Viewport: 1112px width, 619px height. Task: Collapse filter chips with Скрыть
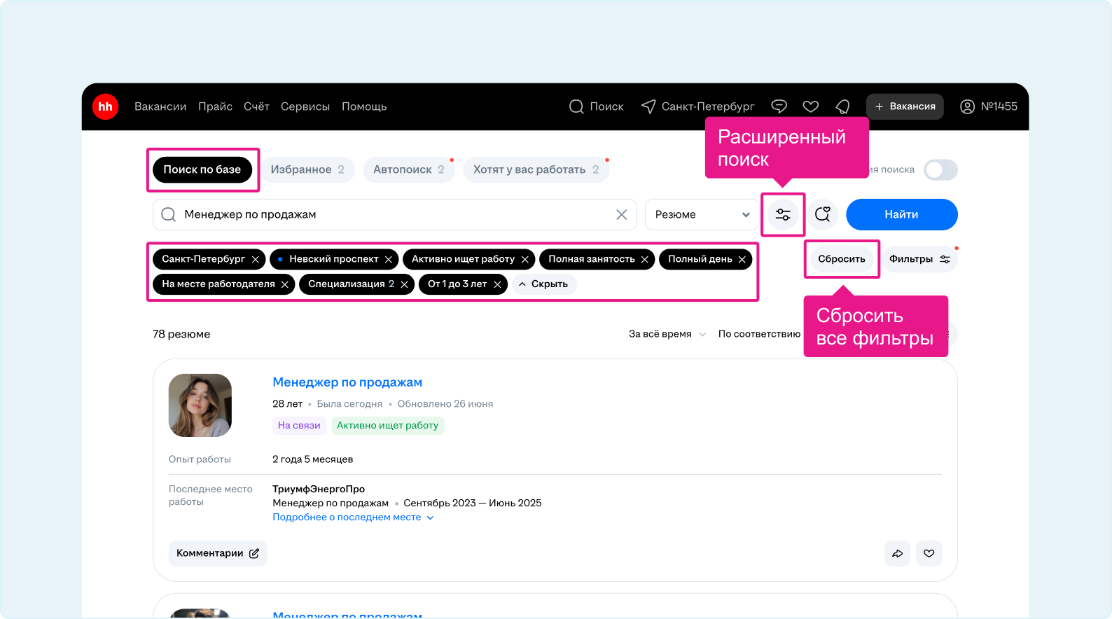pos(544,284)
